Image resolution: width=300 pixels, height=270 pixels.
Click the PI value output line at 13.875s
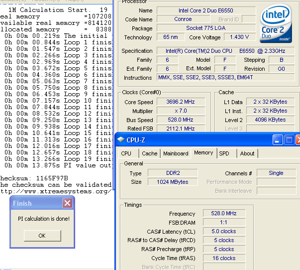click(x=58, y=165)
